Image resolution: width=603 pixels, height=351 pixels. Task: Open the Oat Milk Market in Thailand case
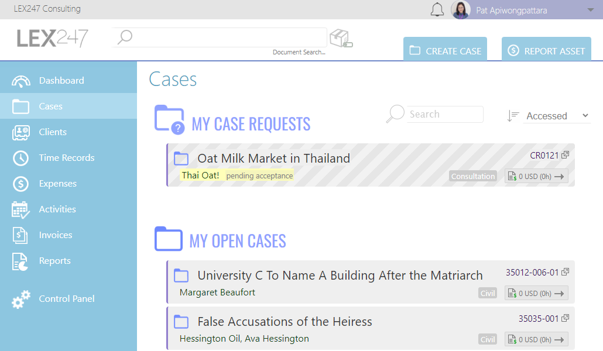(273, 159)
